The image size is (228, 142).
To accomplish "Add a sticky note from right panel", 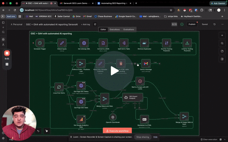I will click(x=222, y=51).
